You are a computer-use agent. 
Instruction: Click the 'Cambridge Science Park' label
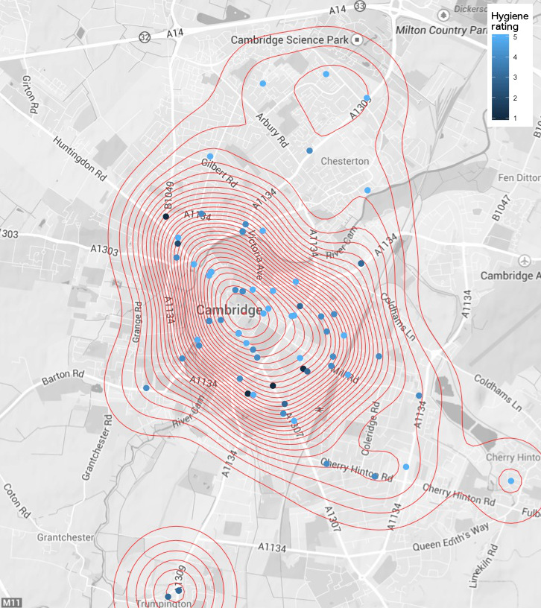pyautogui.click(x=290, y=40)
